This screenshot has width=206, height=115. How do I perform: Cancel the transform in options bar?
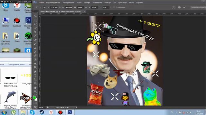tap(179, 7)
